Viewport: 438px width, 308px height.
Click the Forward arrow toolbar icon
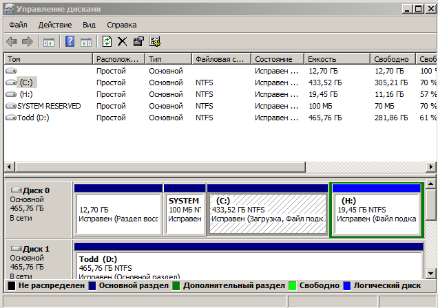pos(28,42)
